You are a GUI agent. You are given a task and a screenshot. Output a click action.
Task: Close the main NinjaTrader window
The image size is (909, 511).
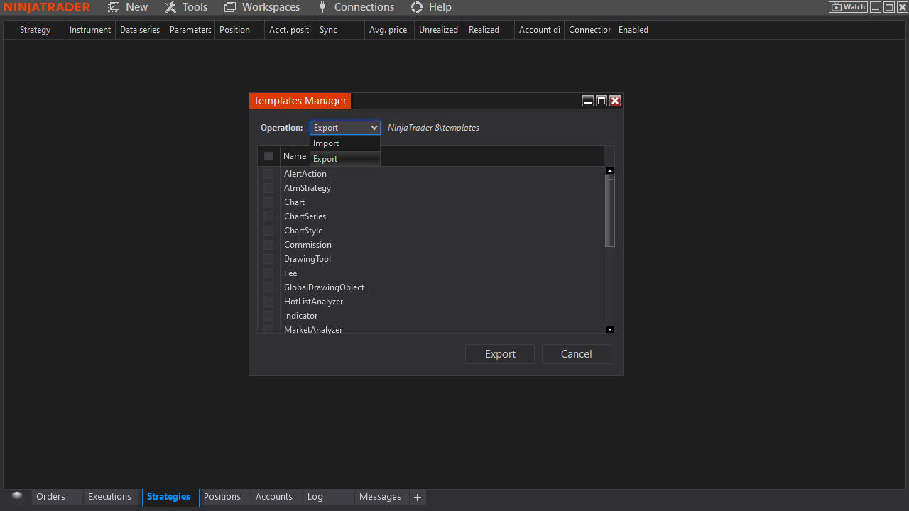(901, 7)
